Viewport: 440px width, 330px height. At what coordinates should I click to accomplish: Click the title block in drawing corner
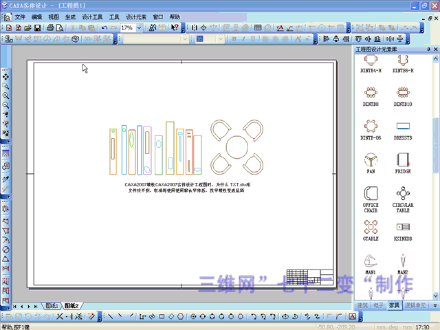pyautogui.click(x=310, y=277)
